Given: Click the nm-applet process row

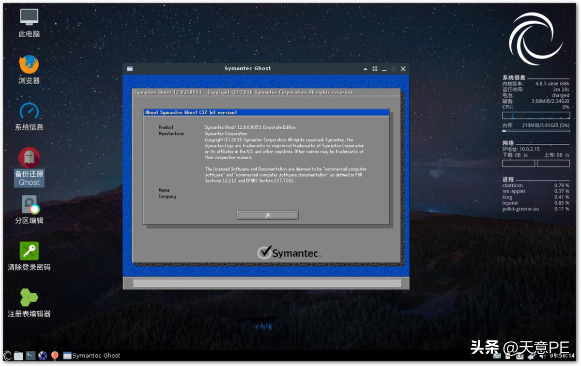Looking at the screenshot, I should coord(535,191).
